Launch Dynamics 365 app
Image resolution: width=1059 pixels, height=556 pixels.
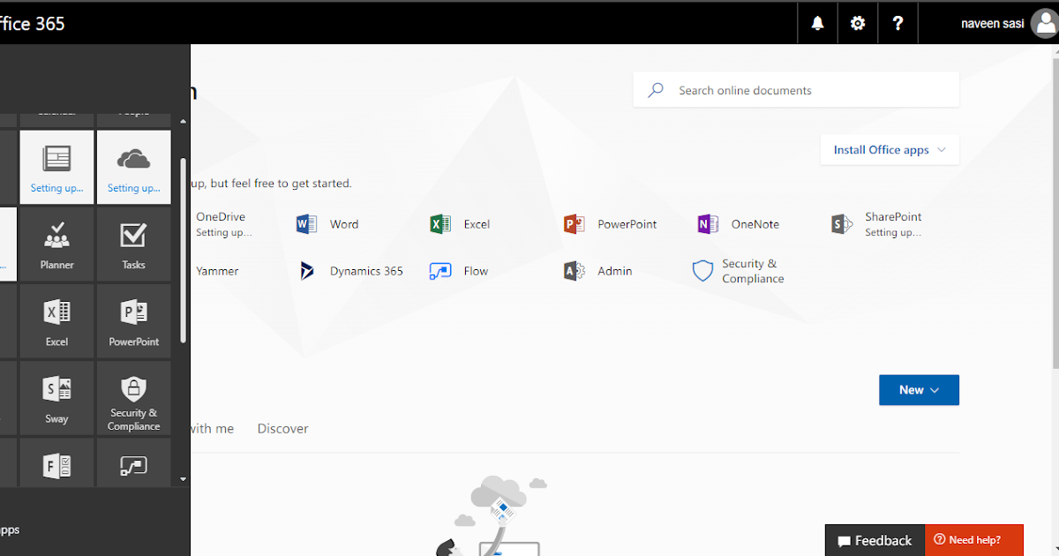coord(351,271)
